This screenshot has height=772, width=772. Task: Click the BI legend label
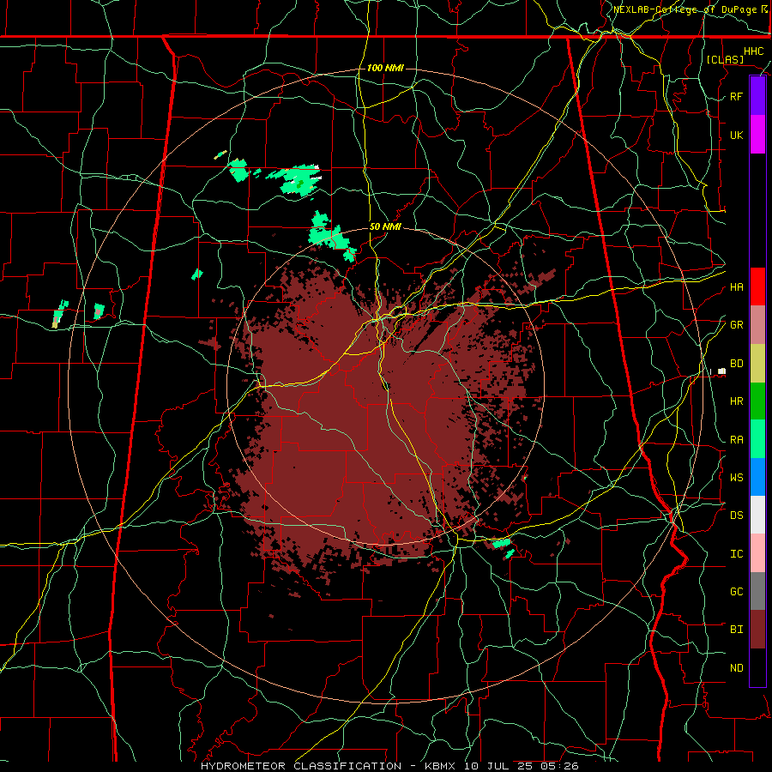736,630
